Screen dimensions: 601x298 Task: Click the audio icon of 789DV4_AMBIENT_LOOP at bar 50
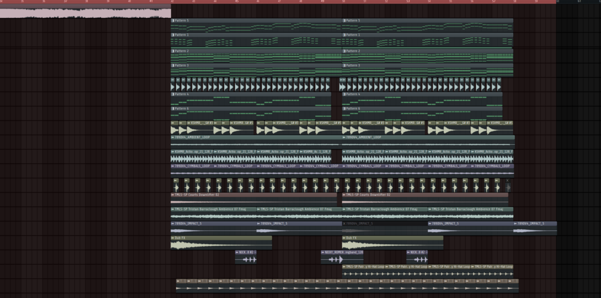click(x=344, y=137)
